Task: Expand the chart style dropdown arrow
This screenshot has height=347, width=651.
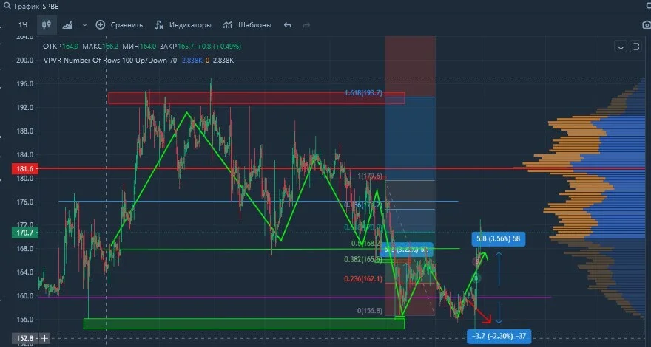Action: click(84, 25)
